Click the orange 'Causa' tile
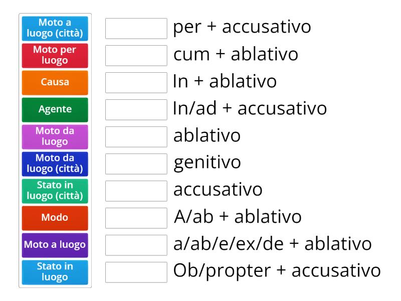 tap(55, 82)
